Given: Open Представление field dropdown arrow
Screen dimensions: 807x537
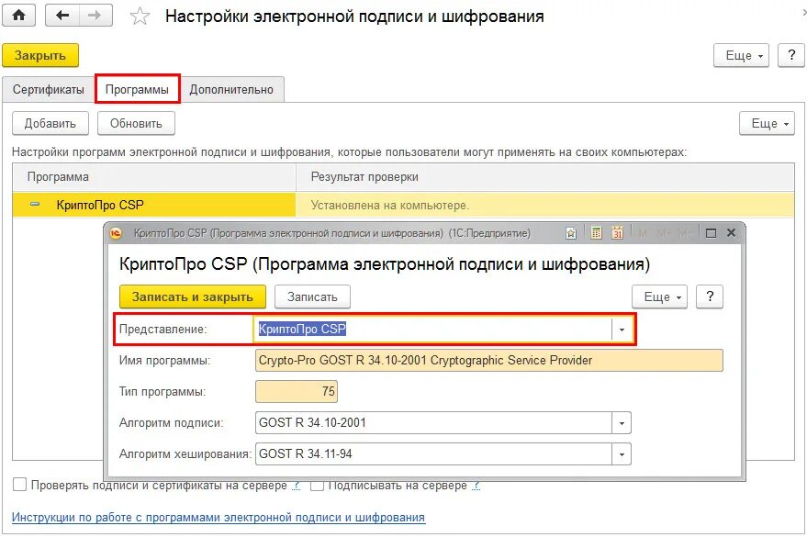Looking at the screenshot, I should 622,330.
